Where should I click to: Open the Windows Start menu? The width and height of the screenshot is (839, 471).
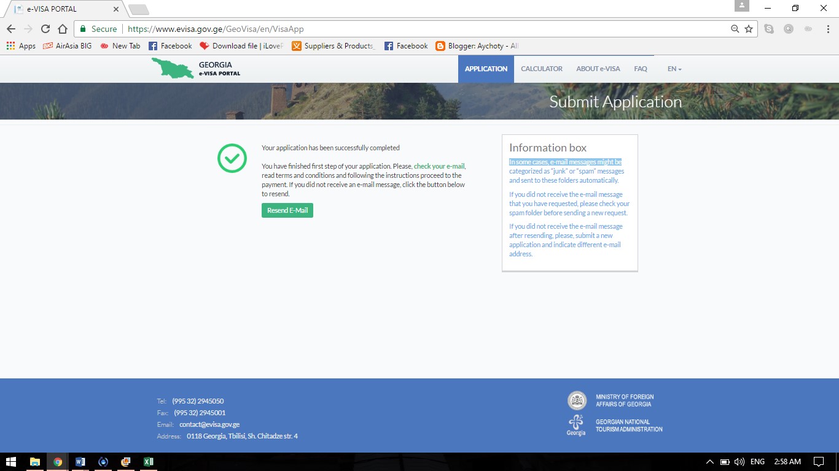tap(11, 462)
